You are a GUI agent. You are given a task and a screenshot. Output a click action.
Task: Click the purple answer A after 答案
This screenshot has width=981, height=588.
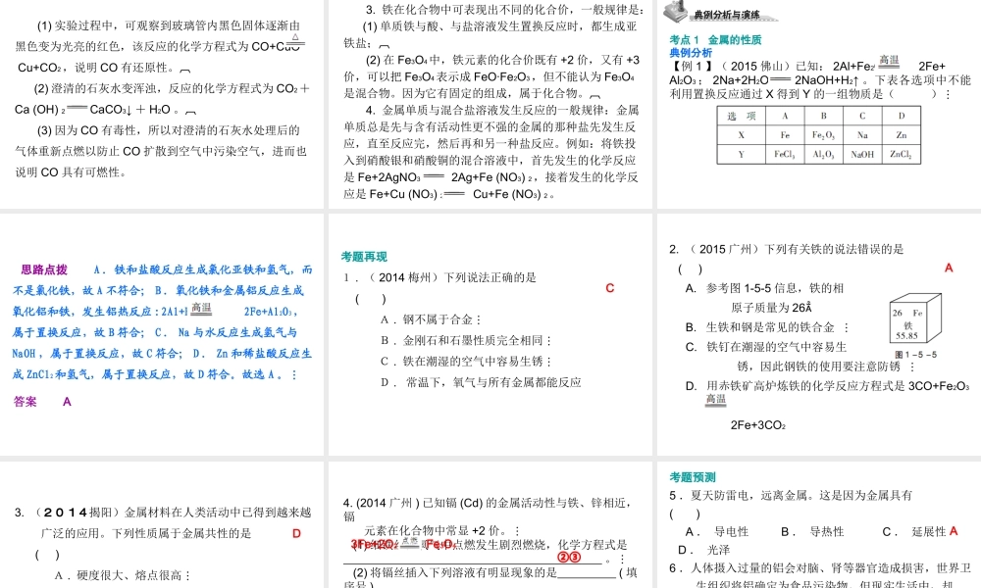coord(67,402)
